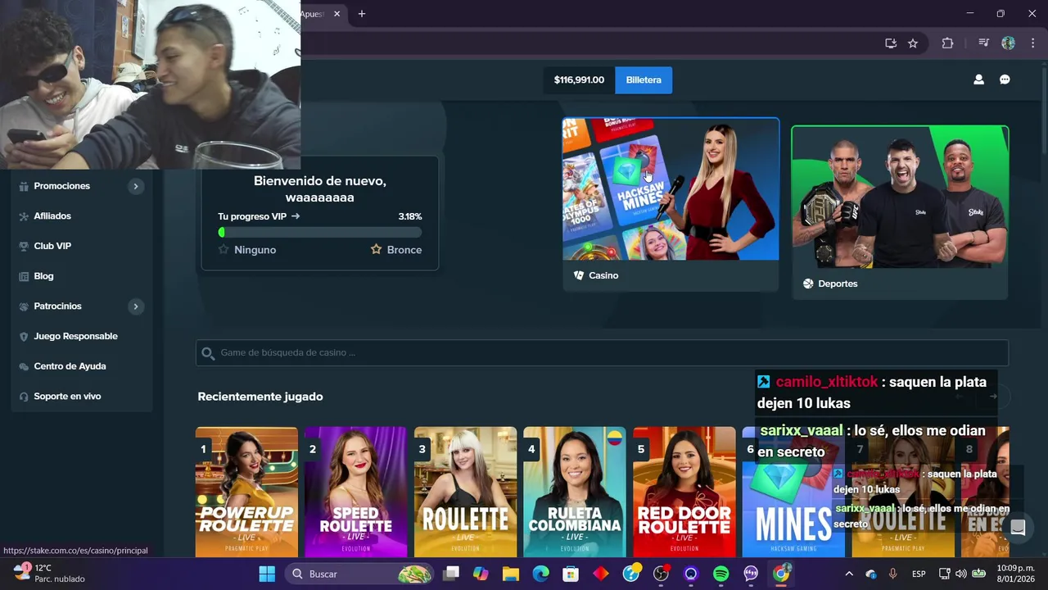Screen dimensions: 1048x590
Task: Expand the Promociones submenu chevron
Action: 136,186
